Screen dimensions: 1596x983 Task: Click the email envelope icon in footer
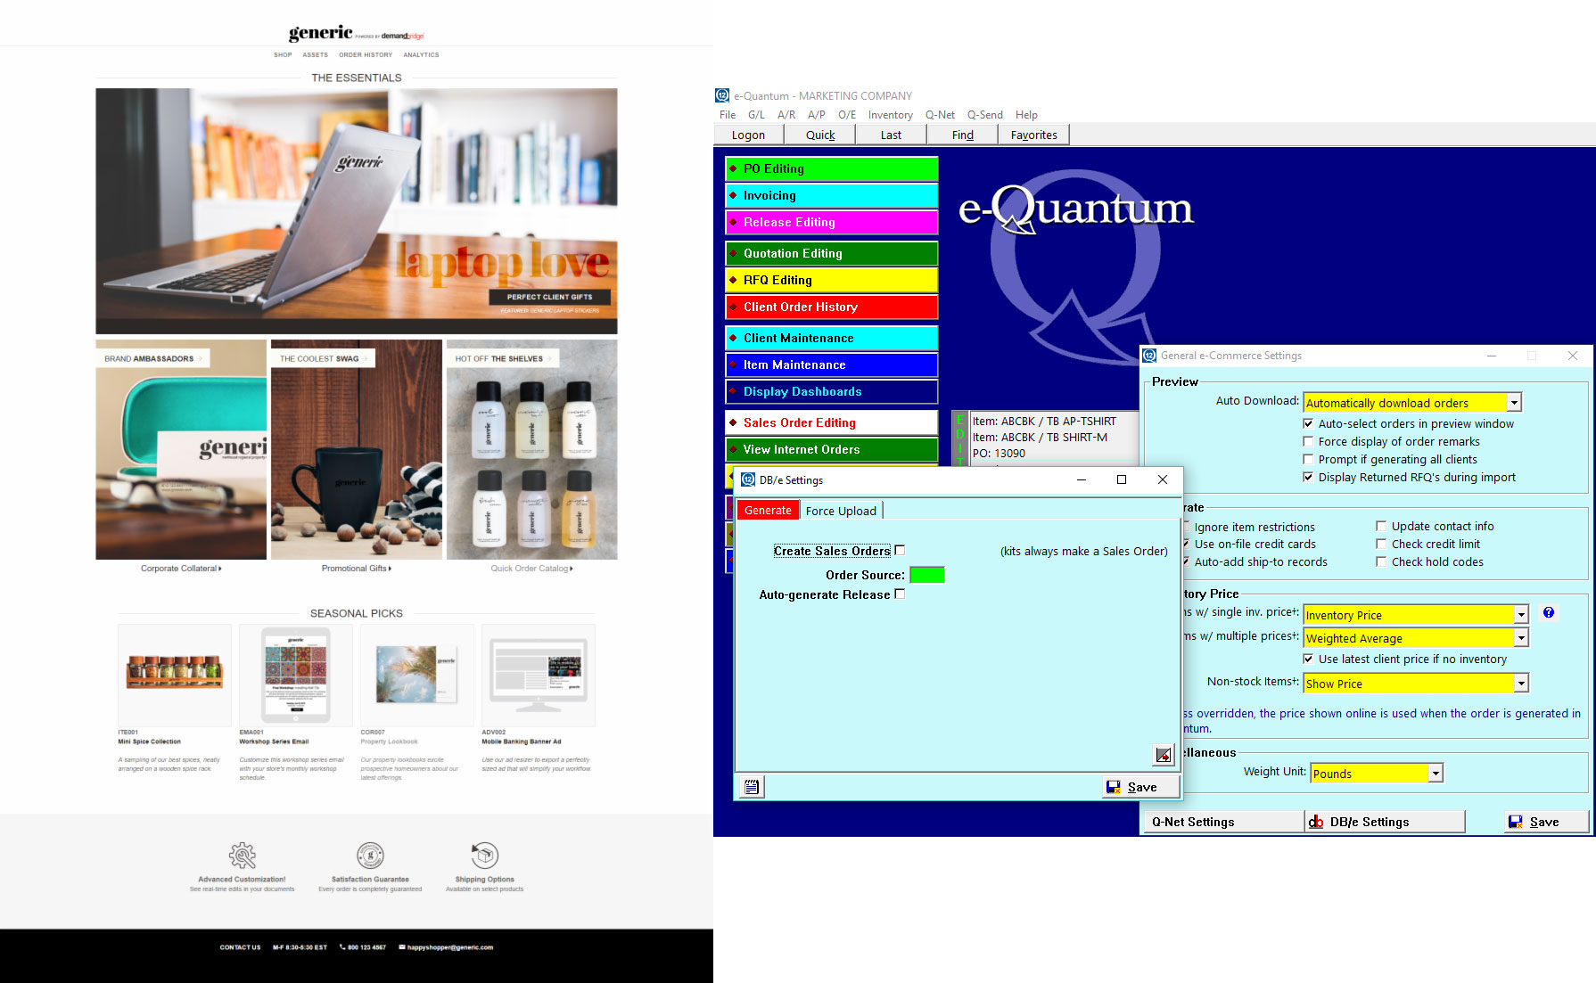[x=402, y=947]
